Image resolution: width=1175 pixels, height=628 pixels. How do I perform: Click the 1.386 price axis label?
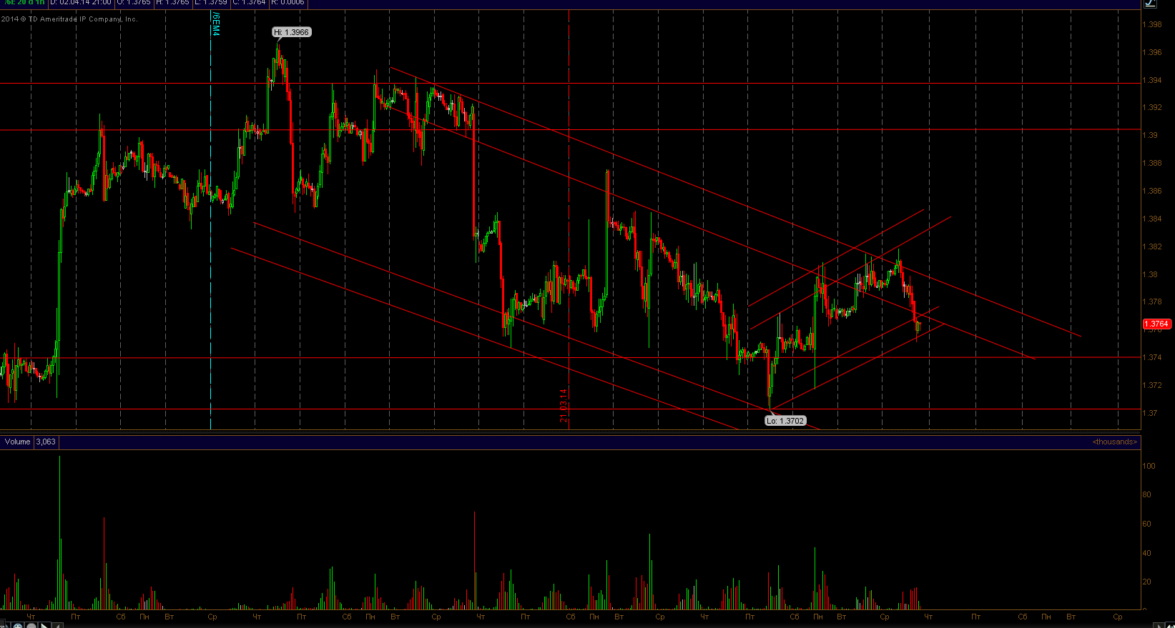pyautogui.click(x=1152, y=191)
